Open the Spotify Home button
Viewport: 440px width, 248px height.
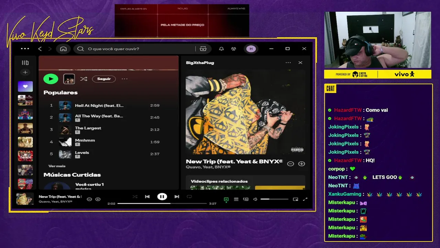[63, 49]
